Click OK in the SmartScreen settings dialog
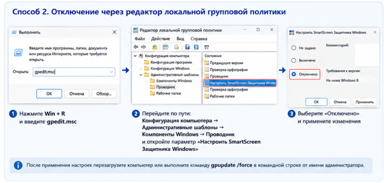The image size is (384, 183). click(x=317, y=102)
